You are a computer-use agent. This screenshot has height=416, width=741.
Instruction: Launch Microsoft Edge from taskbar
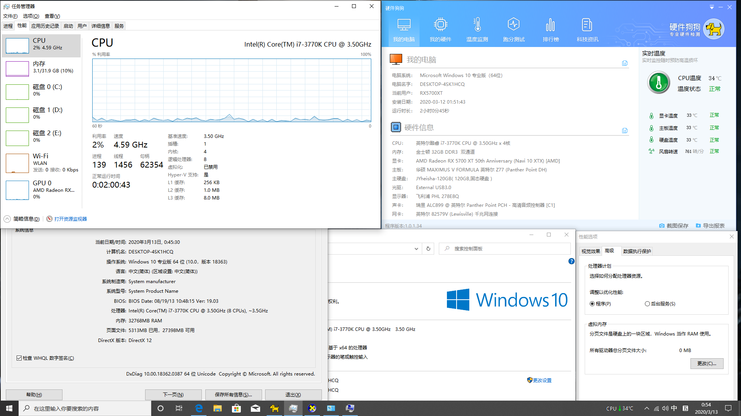pyautogui.click(x=199, y=408)
